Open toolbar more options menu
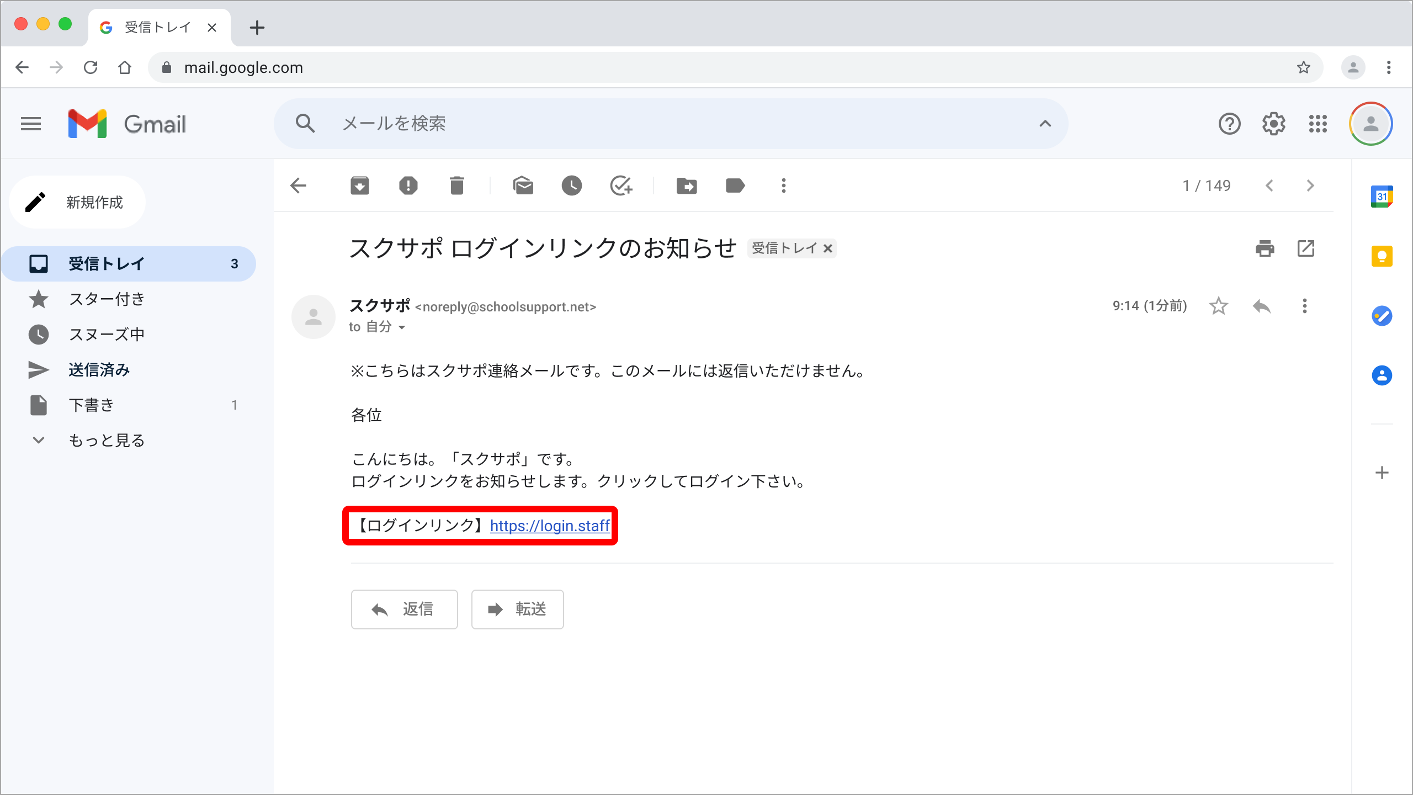 (784, 185)
